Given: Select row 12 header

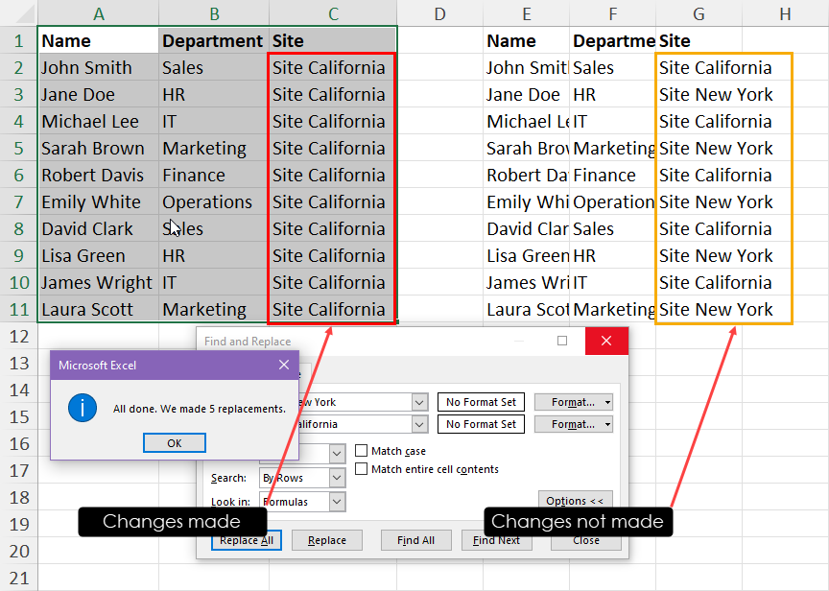Looking at the screenshot, I should point(19,336).
